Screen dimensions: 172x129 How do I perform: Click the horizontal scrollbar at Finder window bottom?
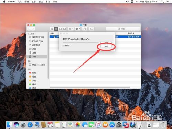[90, 87]
